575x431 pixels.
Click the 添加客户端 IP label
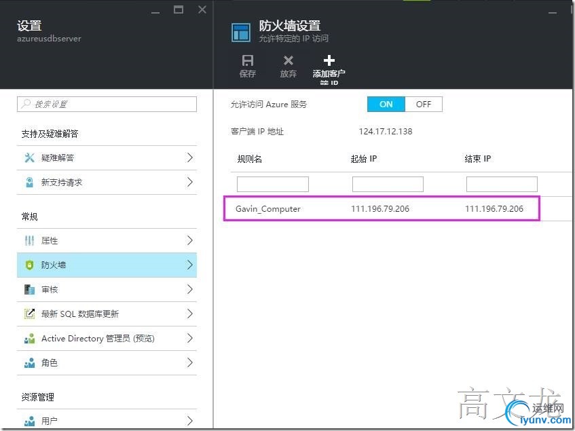pyautogui.click(x=329, y=77)
